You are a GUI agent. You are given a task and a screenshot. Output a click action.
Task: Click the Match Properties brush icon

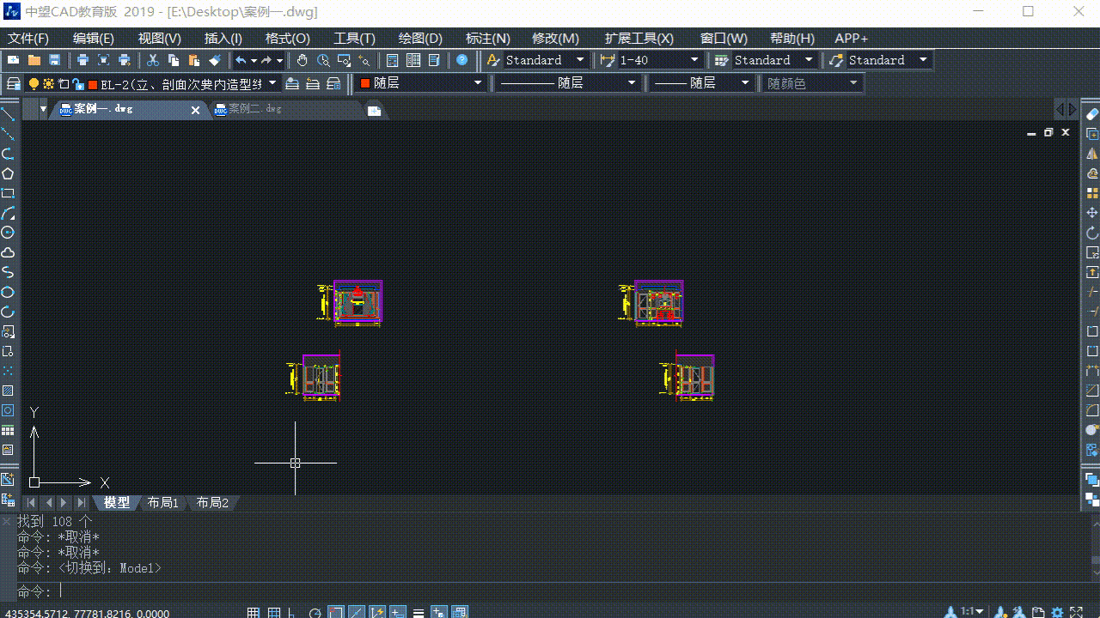(215, 60)
